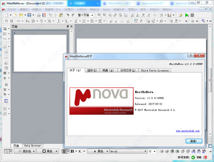
Task: Toggle bold text formatting
Action: click(72, 151)
